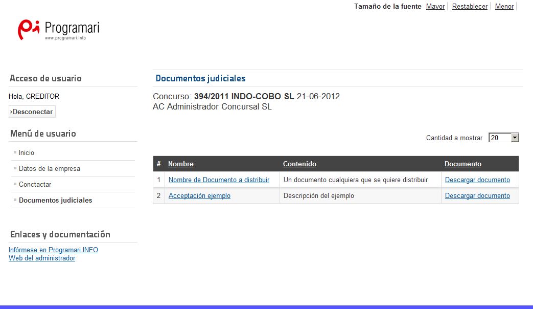Navigate to Datos de la empresa

(x=49, y=168)
